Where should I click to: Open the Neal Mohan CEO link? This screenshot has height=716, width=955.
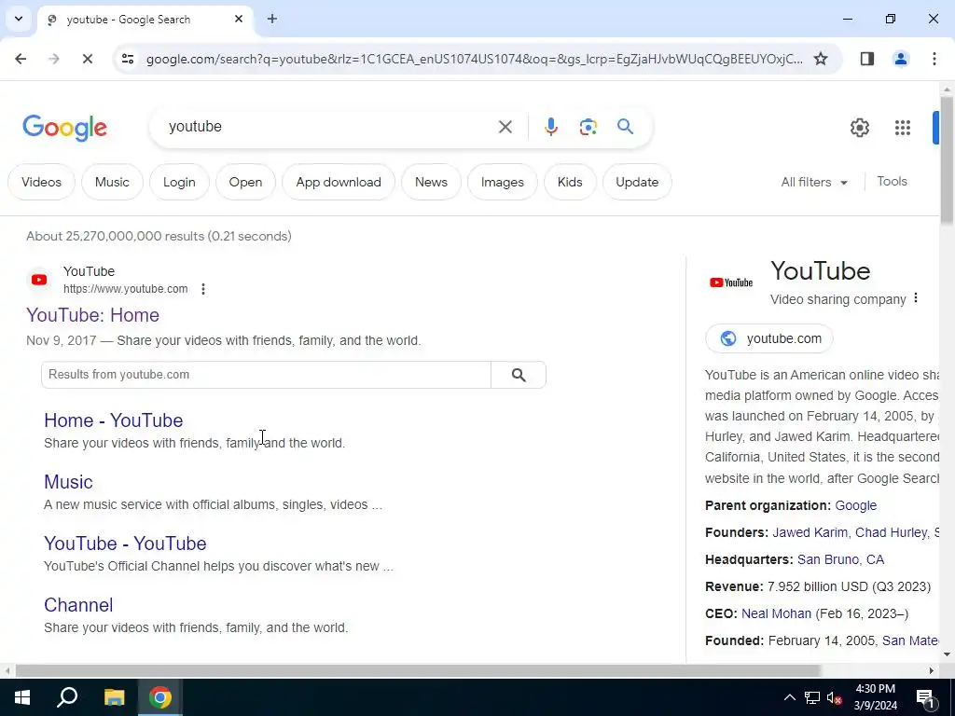[x=776, y=613]
